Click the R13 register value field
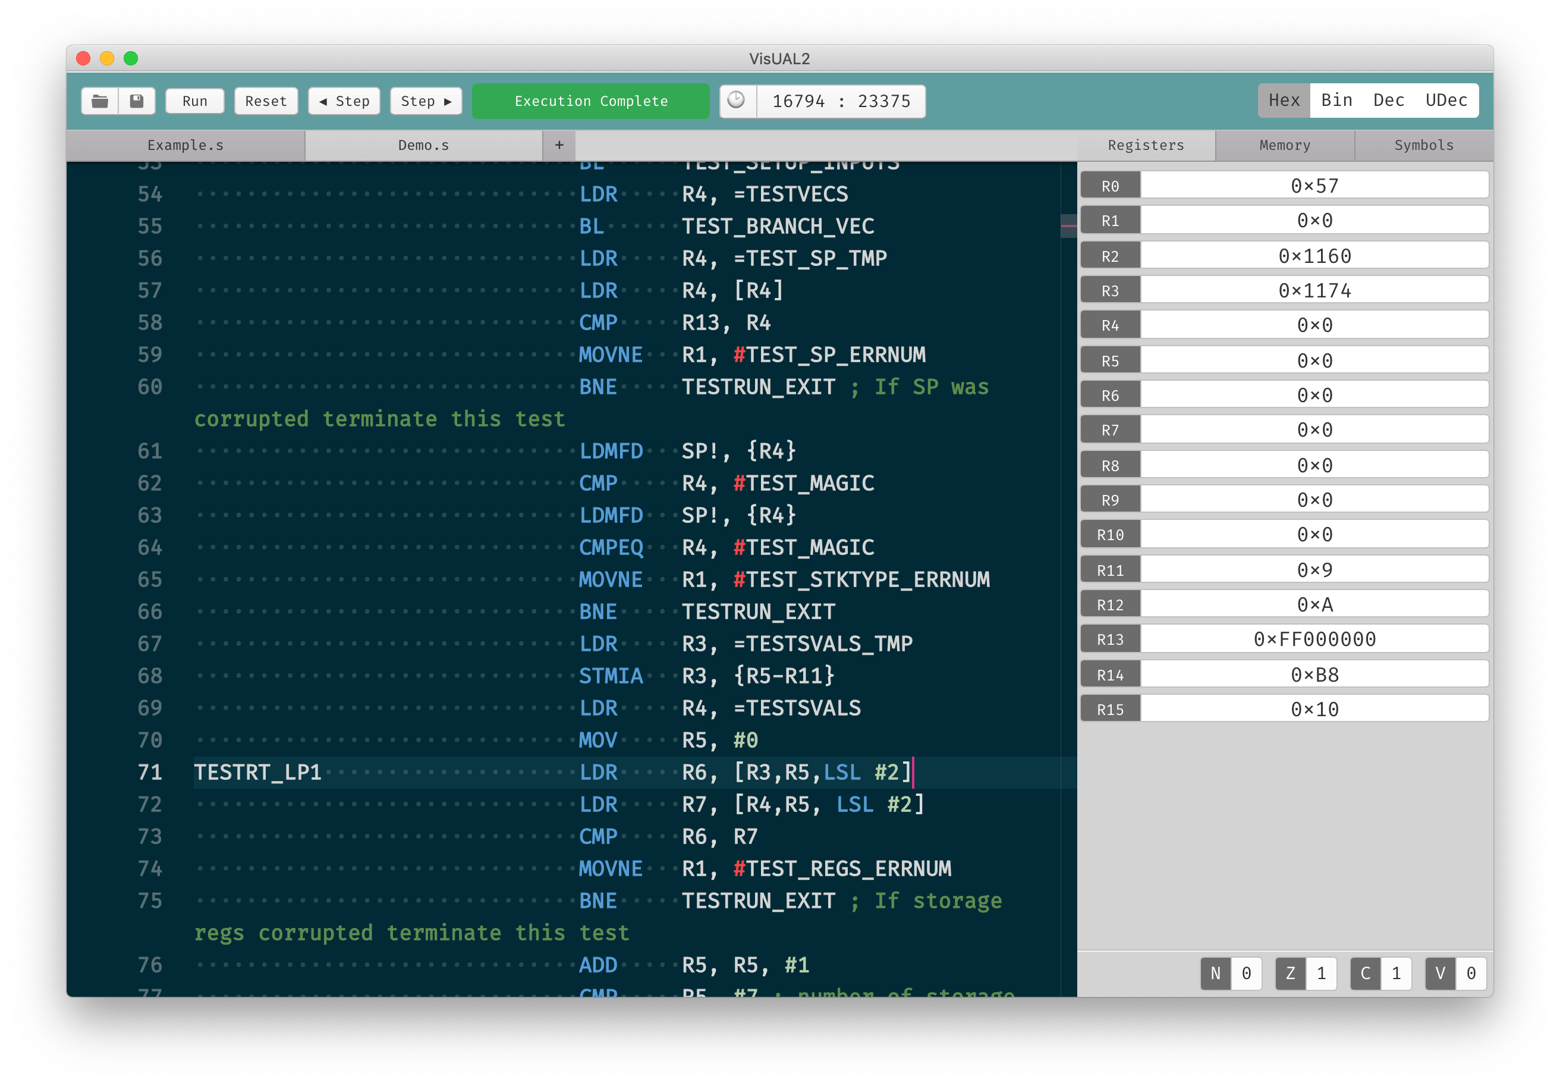This screenshot has width=1560, height=1085. pyautogui.click(x=1313, y=639)
